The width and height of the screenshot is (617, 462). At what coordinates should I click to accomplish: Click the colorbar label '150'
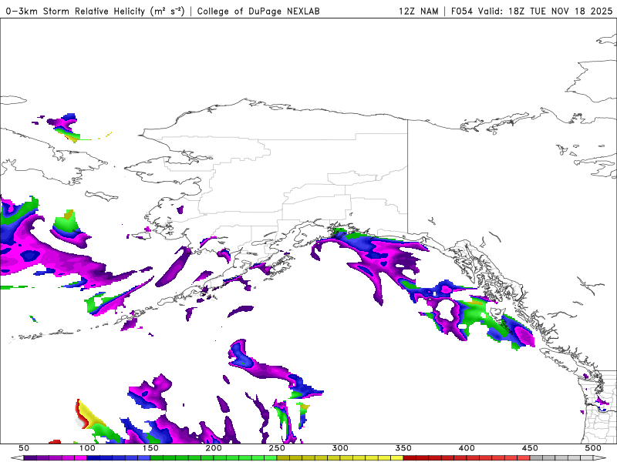pos(150,448)
